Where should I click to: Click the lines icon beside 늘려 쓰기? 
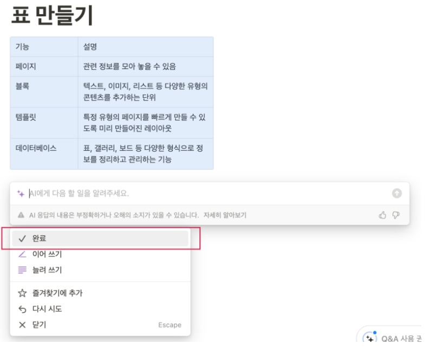pyautogui.click(x=22, y=270)
